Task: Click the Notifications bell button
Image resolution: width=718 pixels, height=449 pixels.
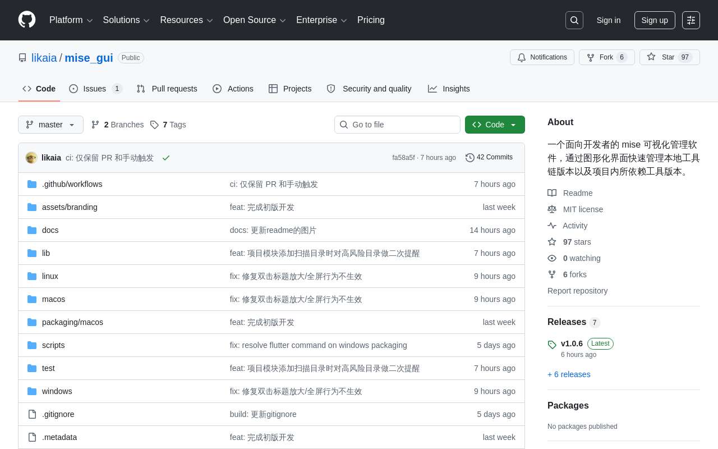Action: coord(542,57)
